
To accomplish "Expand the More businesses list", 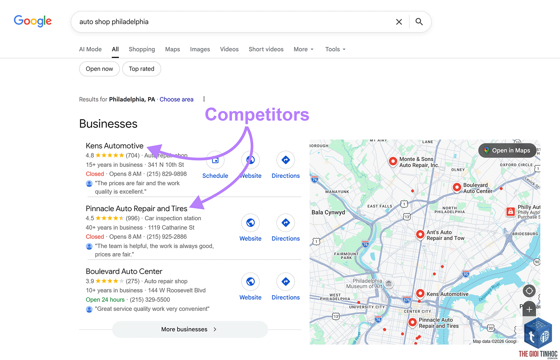I will point(190,330).
